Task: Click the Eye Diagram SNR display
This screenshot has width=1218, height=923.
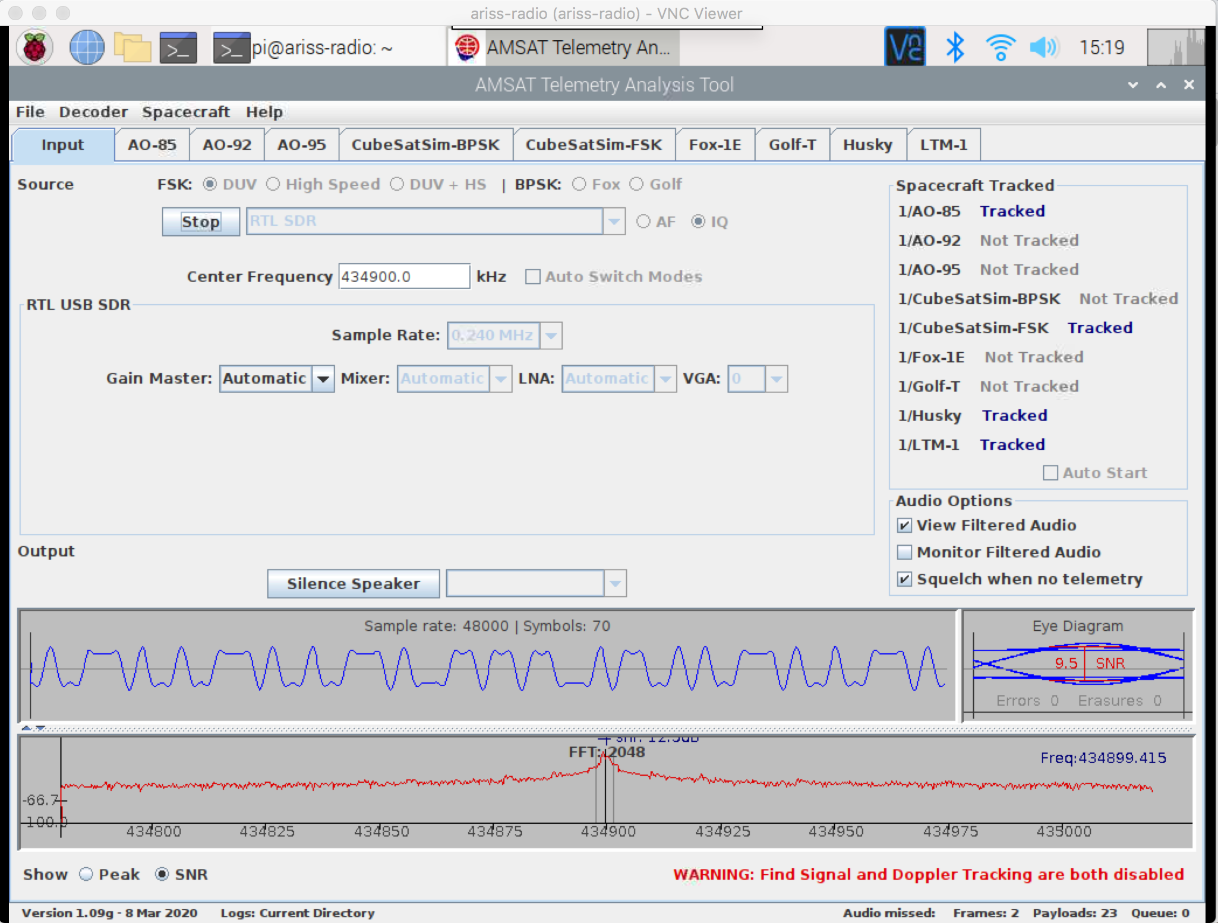Action: (1078, 665)
